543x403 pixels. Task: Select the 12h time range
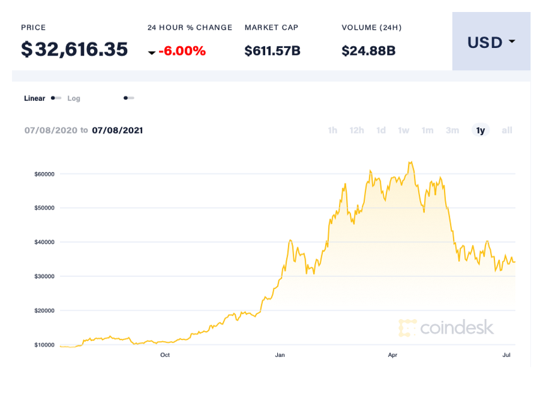tap(356, 130)
